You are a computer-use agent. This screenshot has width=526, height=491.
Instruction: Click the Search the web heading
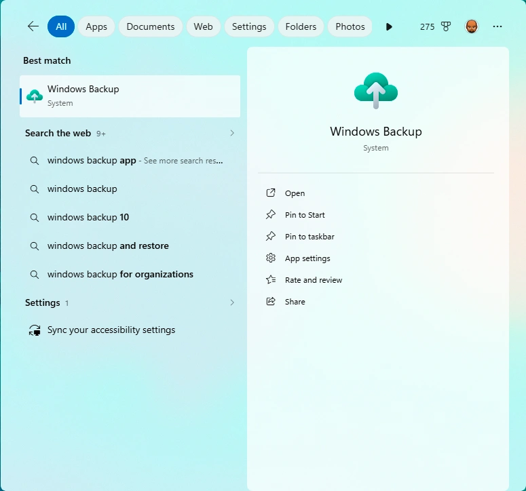pyautogui.click(x=58, y=133)
